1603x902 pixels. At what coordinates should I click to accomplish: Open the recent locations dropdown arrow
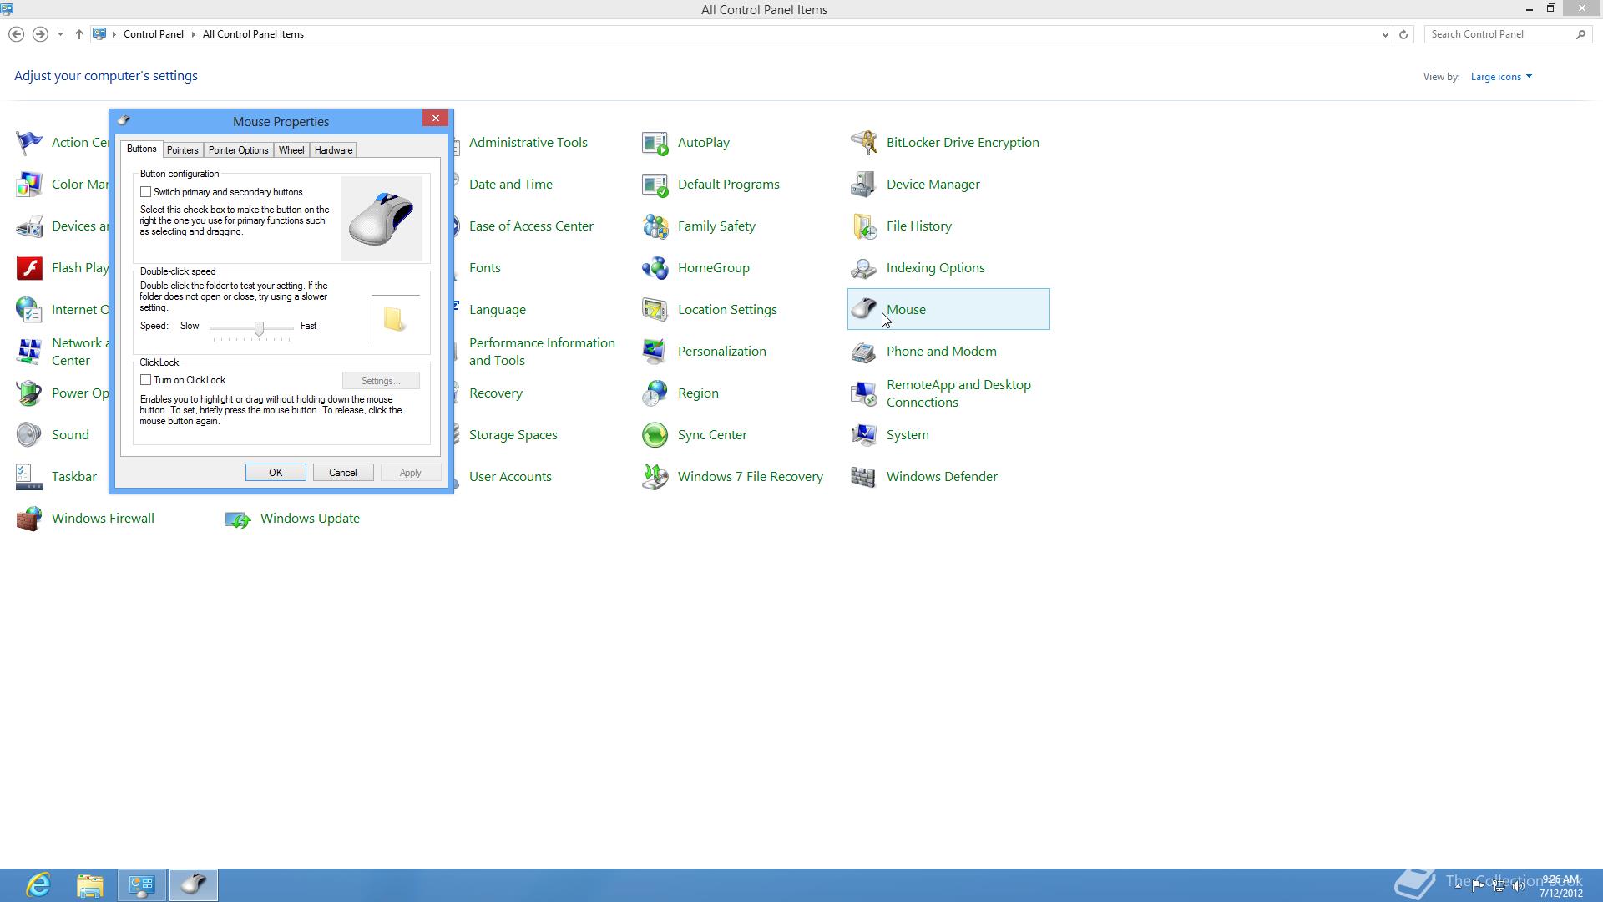click(60, 34)
